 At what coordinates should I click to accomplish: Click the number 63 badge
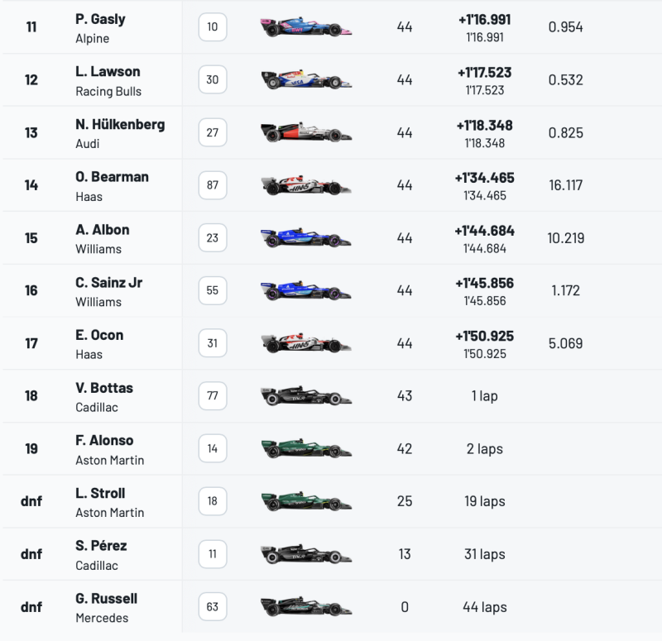point(213,607)
